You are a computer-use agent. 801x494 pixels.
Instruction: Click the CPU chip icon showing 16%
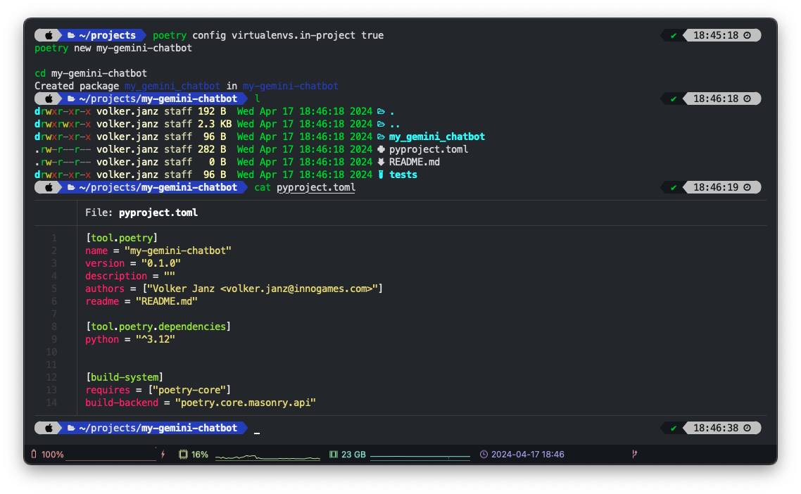point(184,455)
